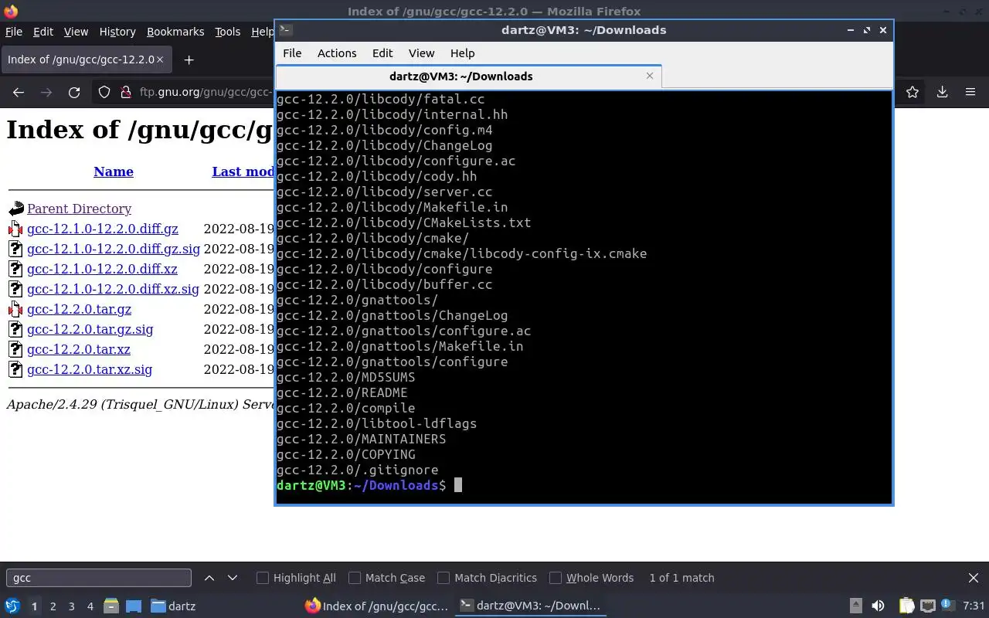
Task: Open Firefox View menu
Action: pyautogui.click(x=76, y=32)
